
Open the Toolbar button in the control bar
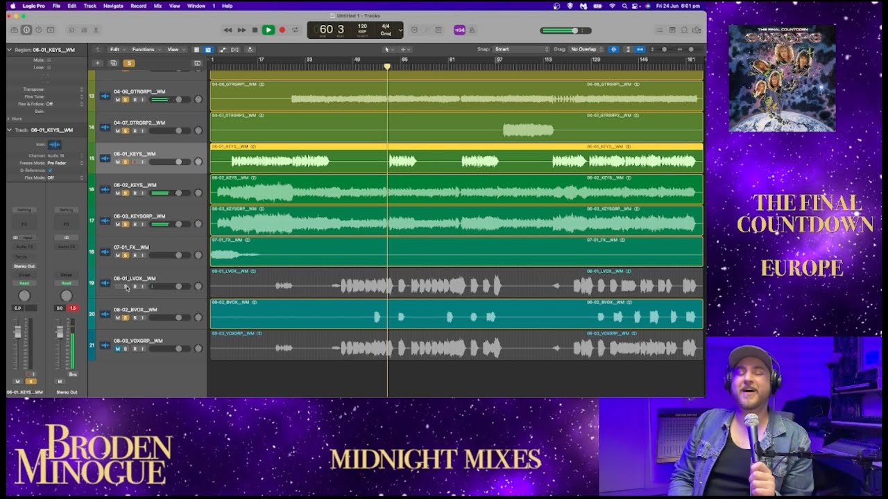51,30
